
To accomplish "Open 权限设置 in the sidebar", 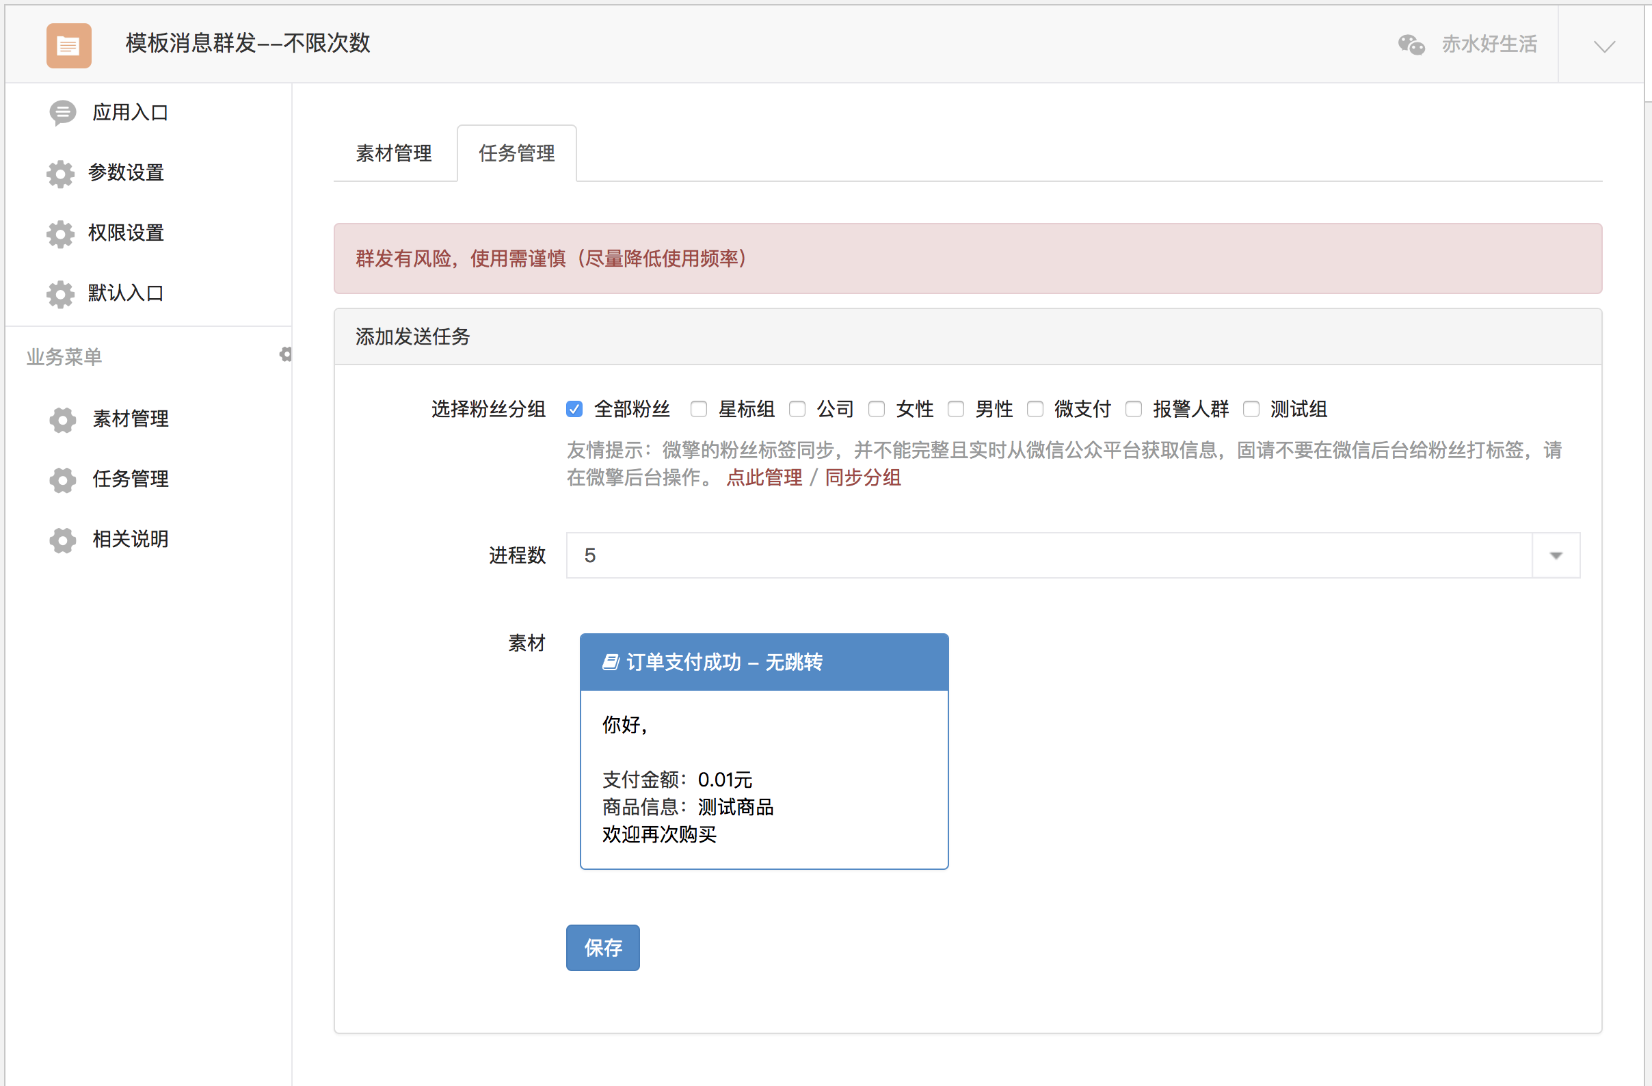I will point(126,233).
